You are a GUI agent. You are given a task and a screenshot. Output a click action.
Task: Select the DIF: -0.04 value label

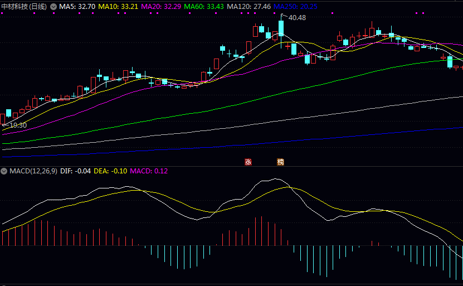[x=74, y=170]
